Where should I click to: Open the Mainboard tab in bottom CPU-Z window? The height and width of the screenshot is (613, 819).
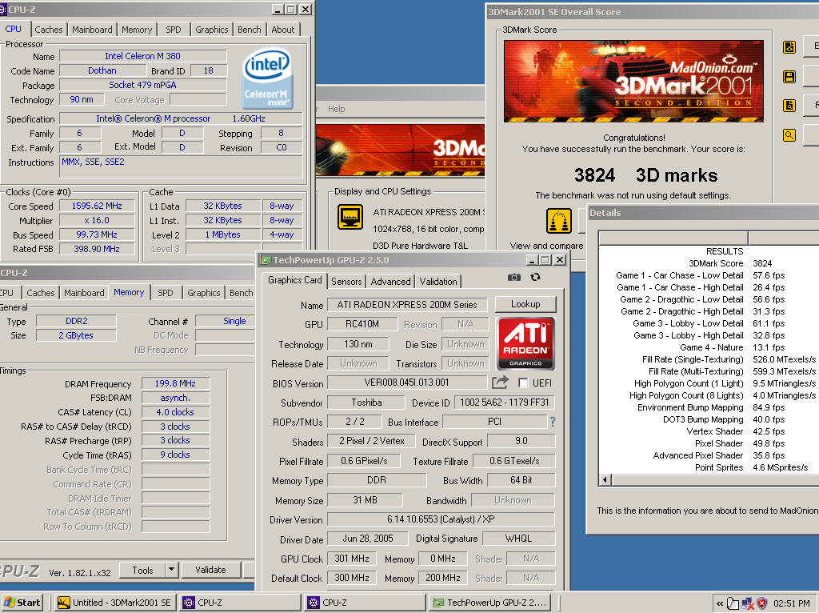tap(84, 293)
